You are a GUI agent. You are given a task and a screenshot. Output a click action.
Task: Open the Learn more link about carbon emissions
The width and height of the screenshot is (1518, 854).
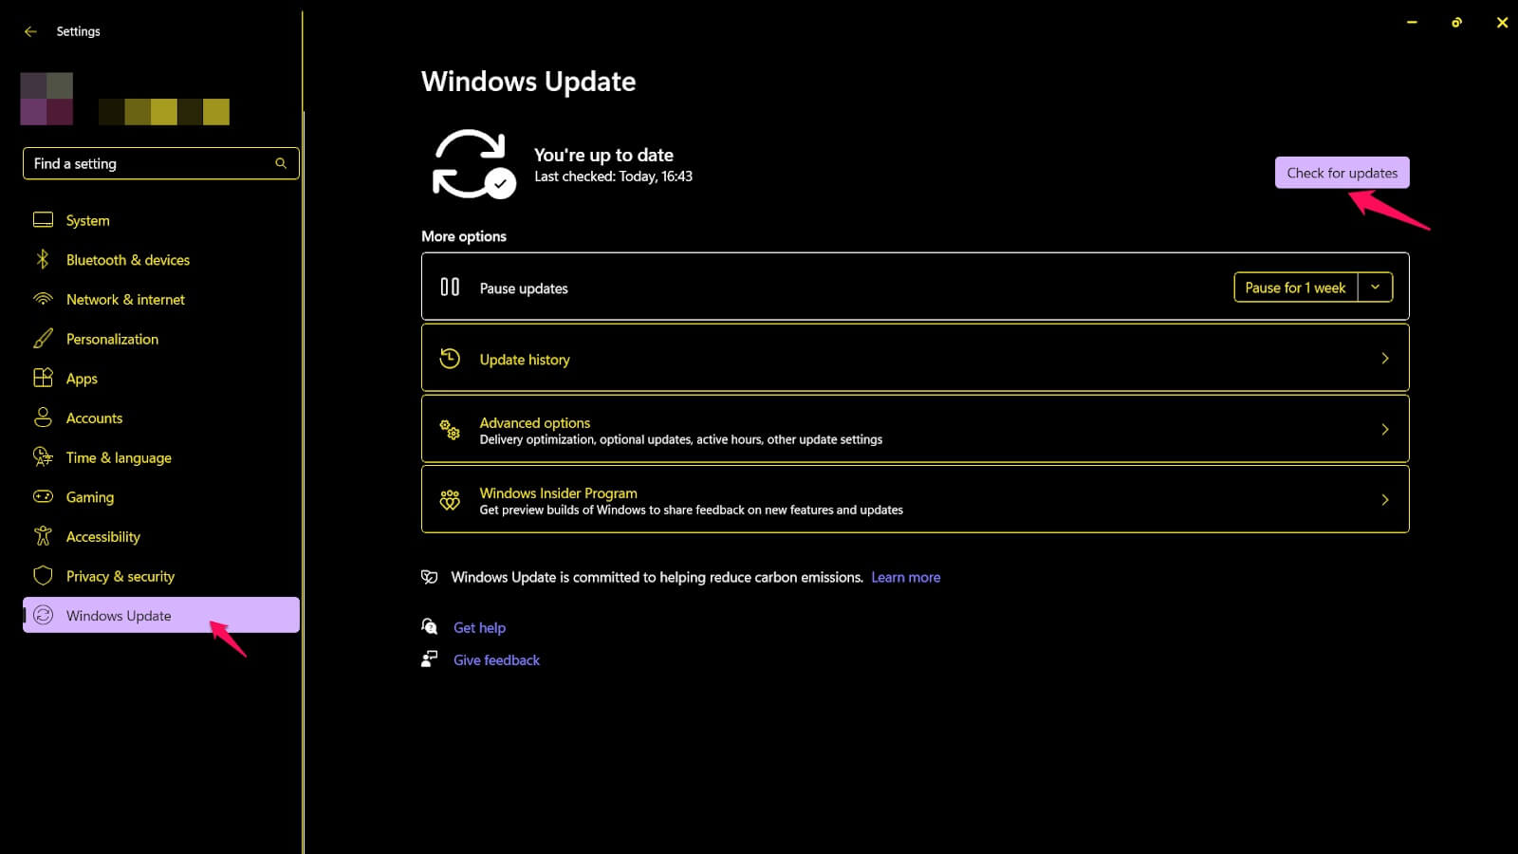(906, 576)
